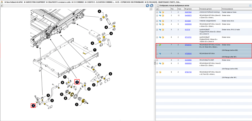
Task: Click blue arrow icon for part 84459072
Action: 160,15
